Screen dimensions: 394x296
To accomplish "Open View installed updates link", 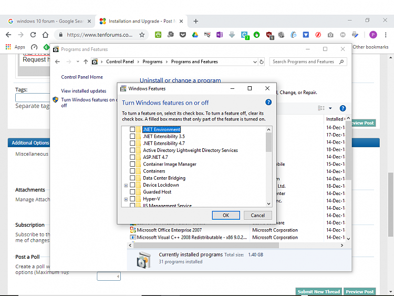I will (84, 91).
